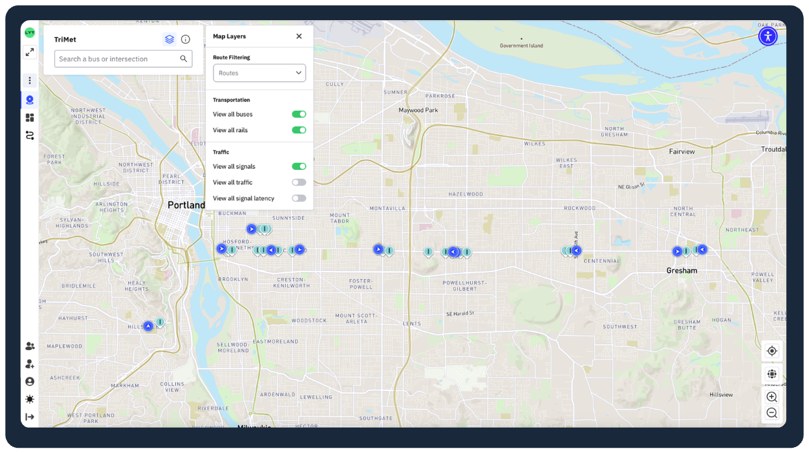The height and width of the screenshot is (453, 809).
Task: Select the bus marker near SE 182nd Ave
Action: 576,251
